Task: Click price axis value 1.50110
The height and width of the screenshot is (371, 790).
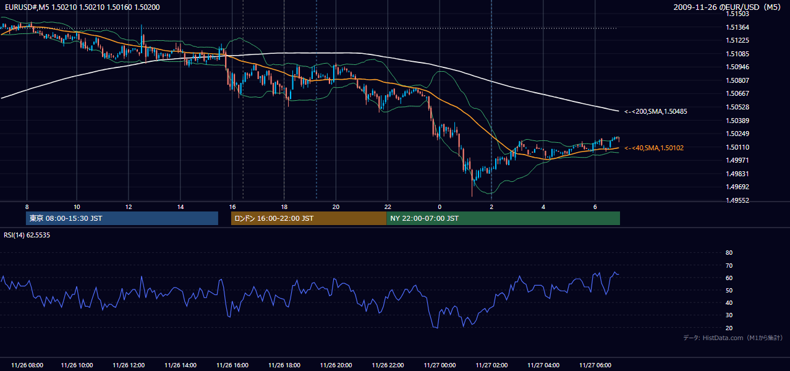Action: pos(737,147)
